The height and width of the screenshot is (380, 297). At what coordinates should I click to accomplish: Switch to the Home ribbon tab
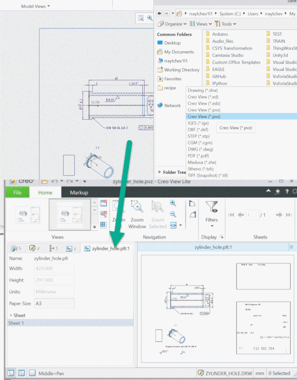tap(45, 192)
